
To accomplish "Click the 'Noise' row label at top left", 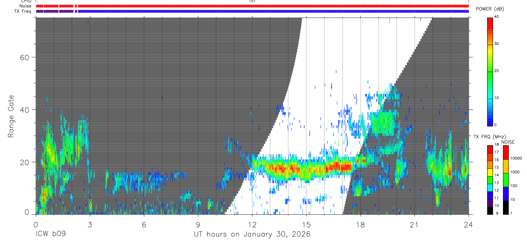I will coord(25,6).
